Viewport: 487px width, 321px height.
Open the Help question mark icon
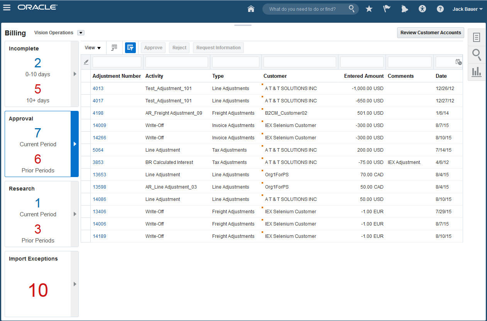pos(440,9)
